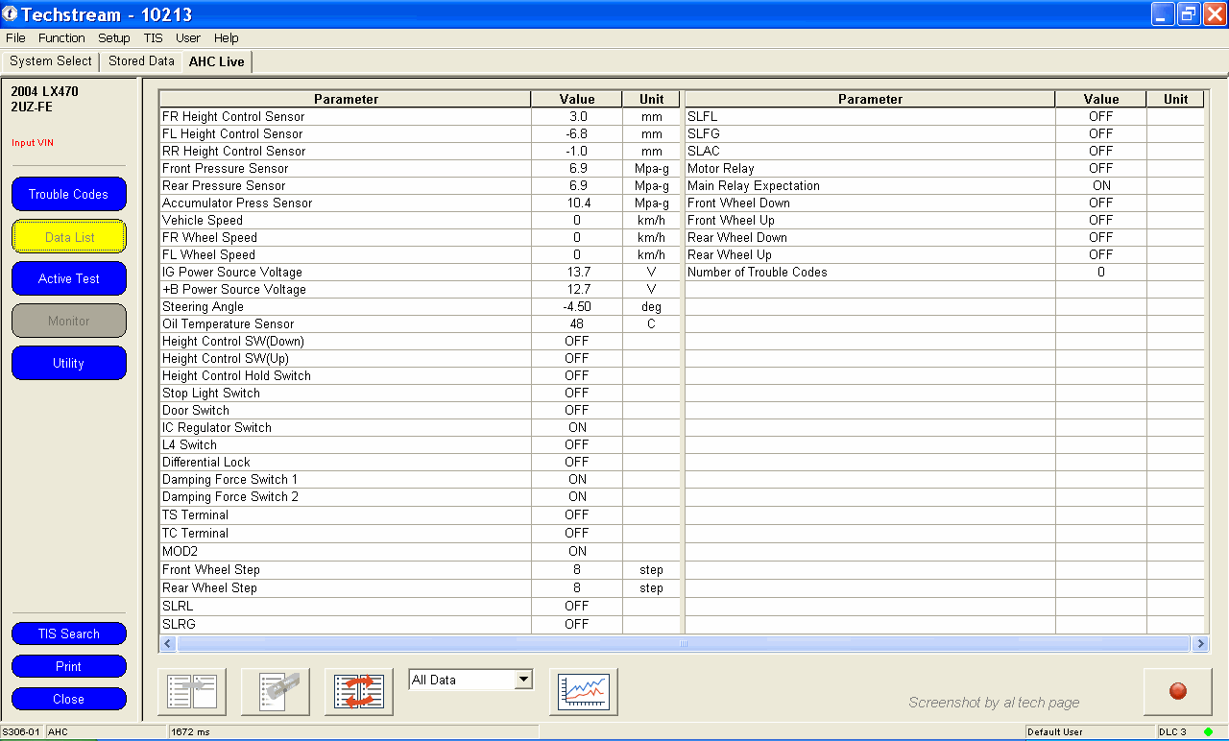Screen dimensions: 1229x741
Task: Restore down the Techstream window
Action: tap(1189, 13)
